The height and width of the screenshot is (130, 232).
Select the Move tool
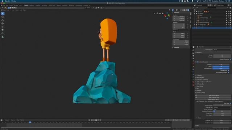tap(3, 20)
